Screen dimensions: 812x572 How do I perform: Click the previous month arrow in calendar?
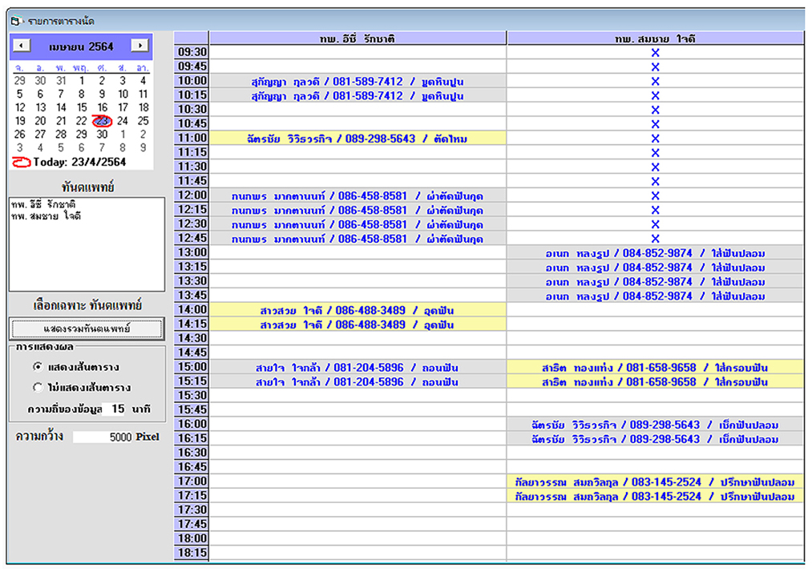tap(22, 46)
